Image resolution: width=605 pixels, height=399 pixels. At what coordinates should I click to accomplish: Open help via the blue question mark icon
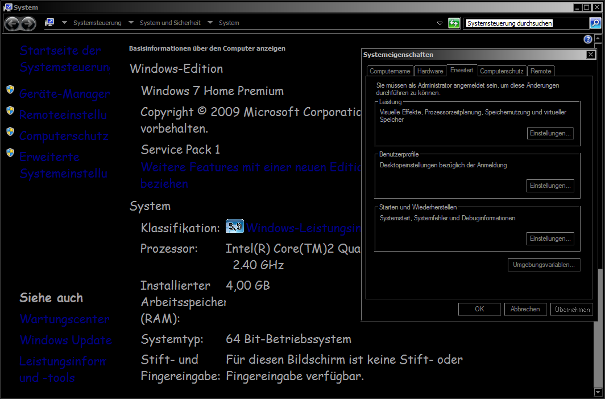588,39
